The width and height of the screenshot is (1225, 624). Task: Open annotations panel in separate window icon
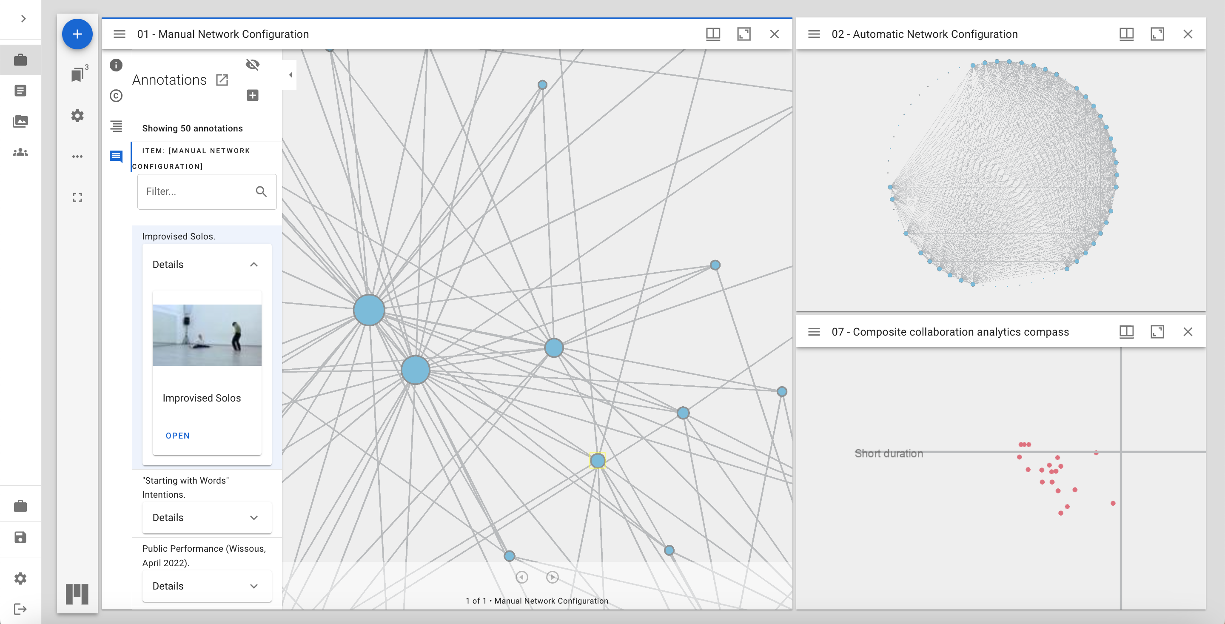[222, 80]
